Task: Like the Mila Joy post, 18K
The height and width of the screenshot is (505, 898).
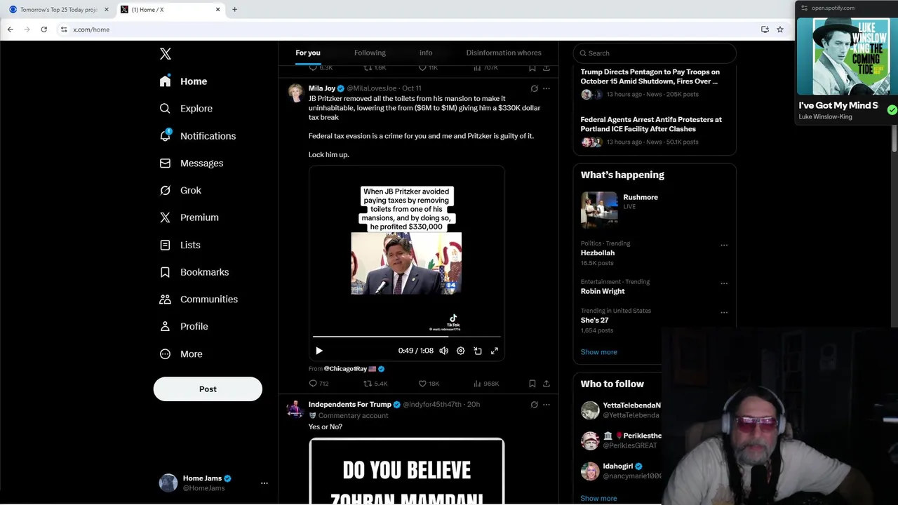Action: point(429,384)
